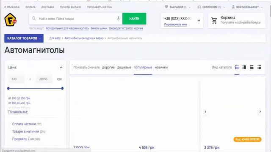This screenshot has height=152, width=271.
Task: Show next product image arrow
Action: click(260, 111)
